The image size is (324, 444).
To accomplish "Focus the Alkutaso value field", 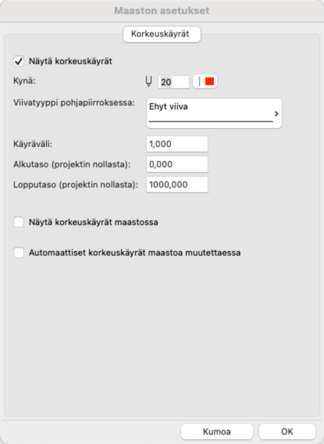I will point(177,164).
